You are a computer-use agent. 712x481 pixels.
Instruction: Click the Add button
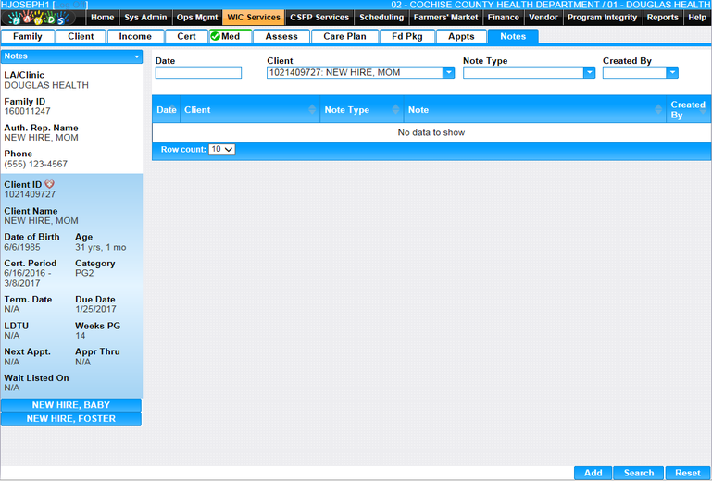coord(593,473)
